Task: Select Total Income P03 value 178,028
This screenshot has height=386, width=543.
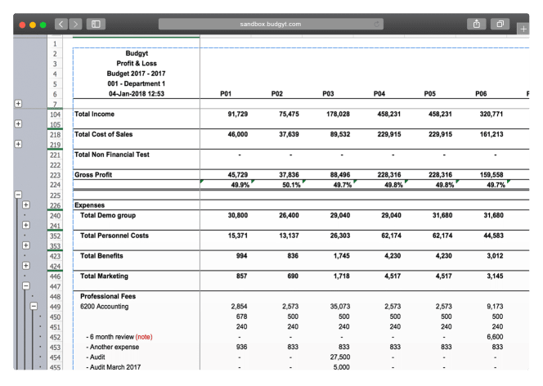Action: (x=338, y=114)
